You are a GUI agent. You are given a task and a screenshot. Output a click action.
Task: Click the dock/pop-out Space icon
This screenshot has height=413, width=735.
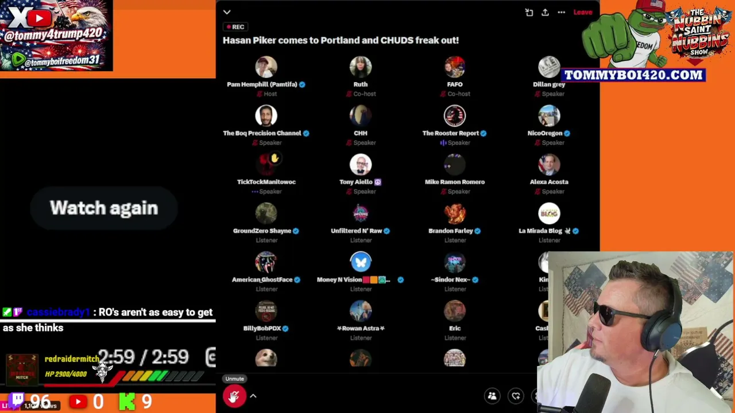click(x=529, y=12)
